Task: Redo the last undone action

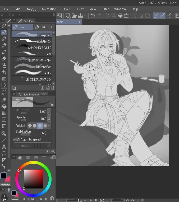Action: point(99,16)
